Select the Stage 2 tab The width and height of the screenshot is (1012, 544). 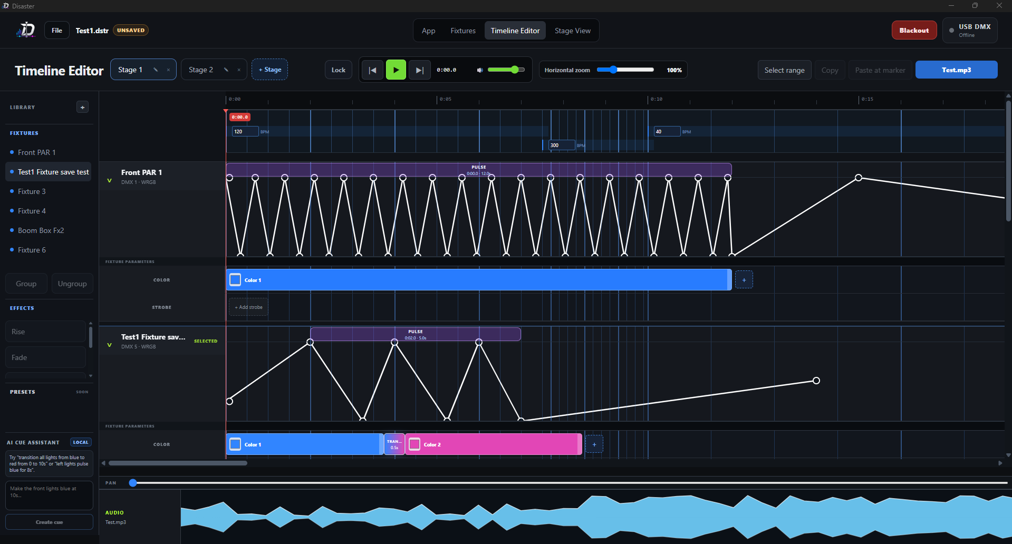click(x=201, y=70)
